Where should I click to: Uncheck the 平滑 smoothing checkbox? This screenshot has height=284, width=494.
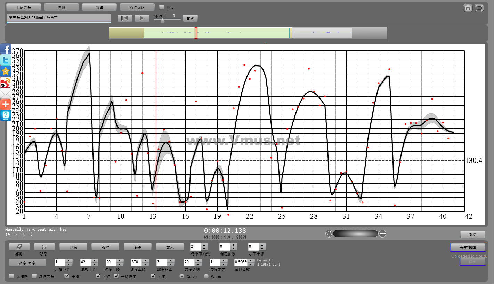click(x=67, y=276)
